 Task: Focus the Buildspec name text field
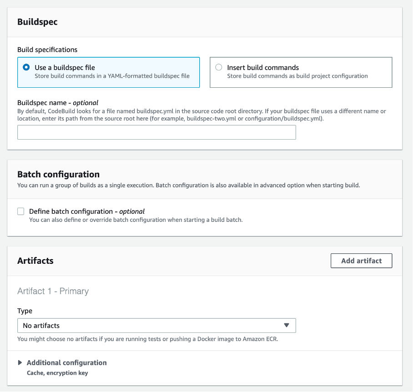click(156, 132)
